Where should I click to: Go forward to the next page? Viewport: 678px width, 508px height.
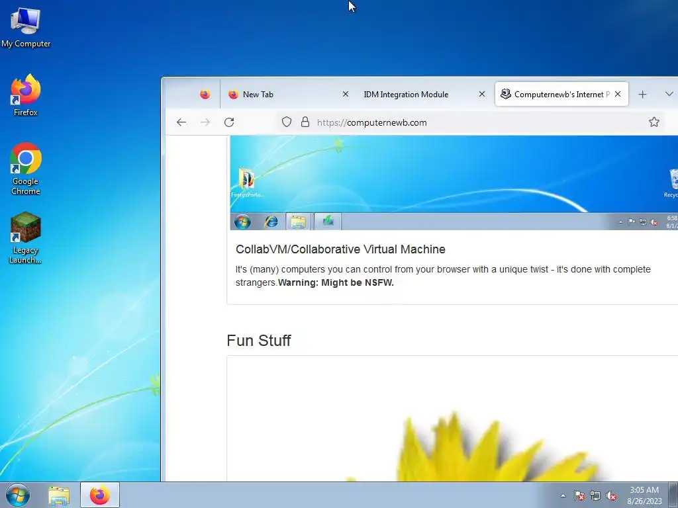(x=205, y=122)
